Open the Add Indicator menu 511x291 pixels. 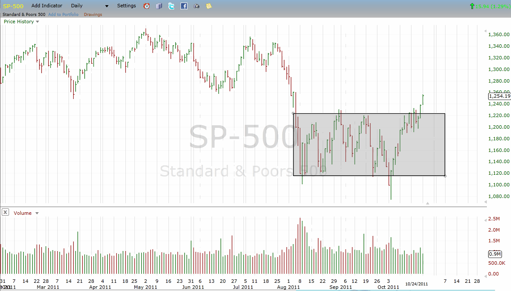coord(47,6)
